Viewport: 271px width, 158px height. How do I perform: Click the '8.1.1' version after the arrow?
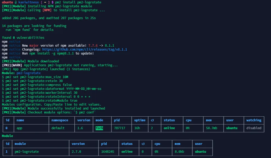tap(110, 46)
